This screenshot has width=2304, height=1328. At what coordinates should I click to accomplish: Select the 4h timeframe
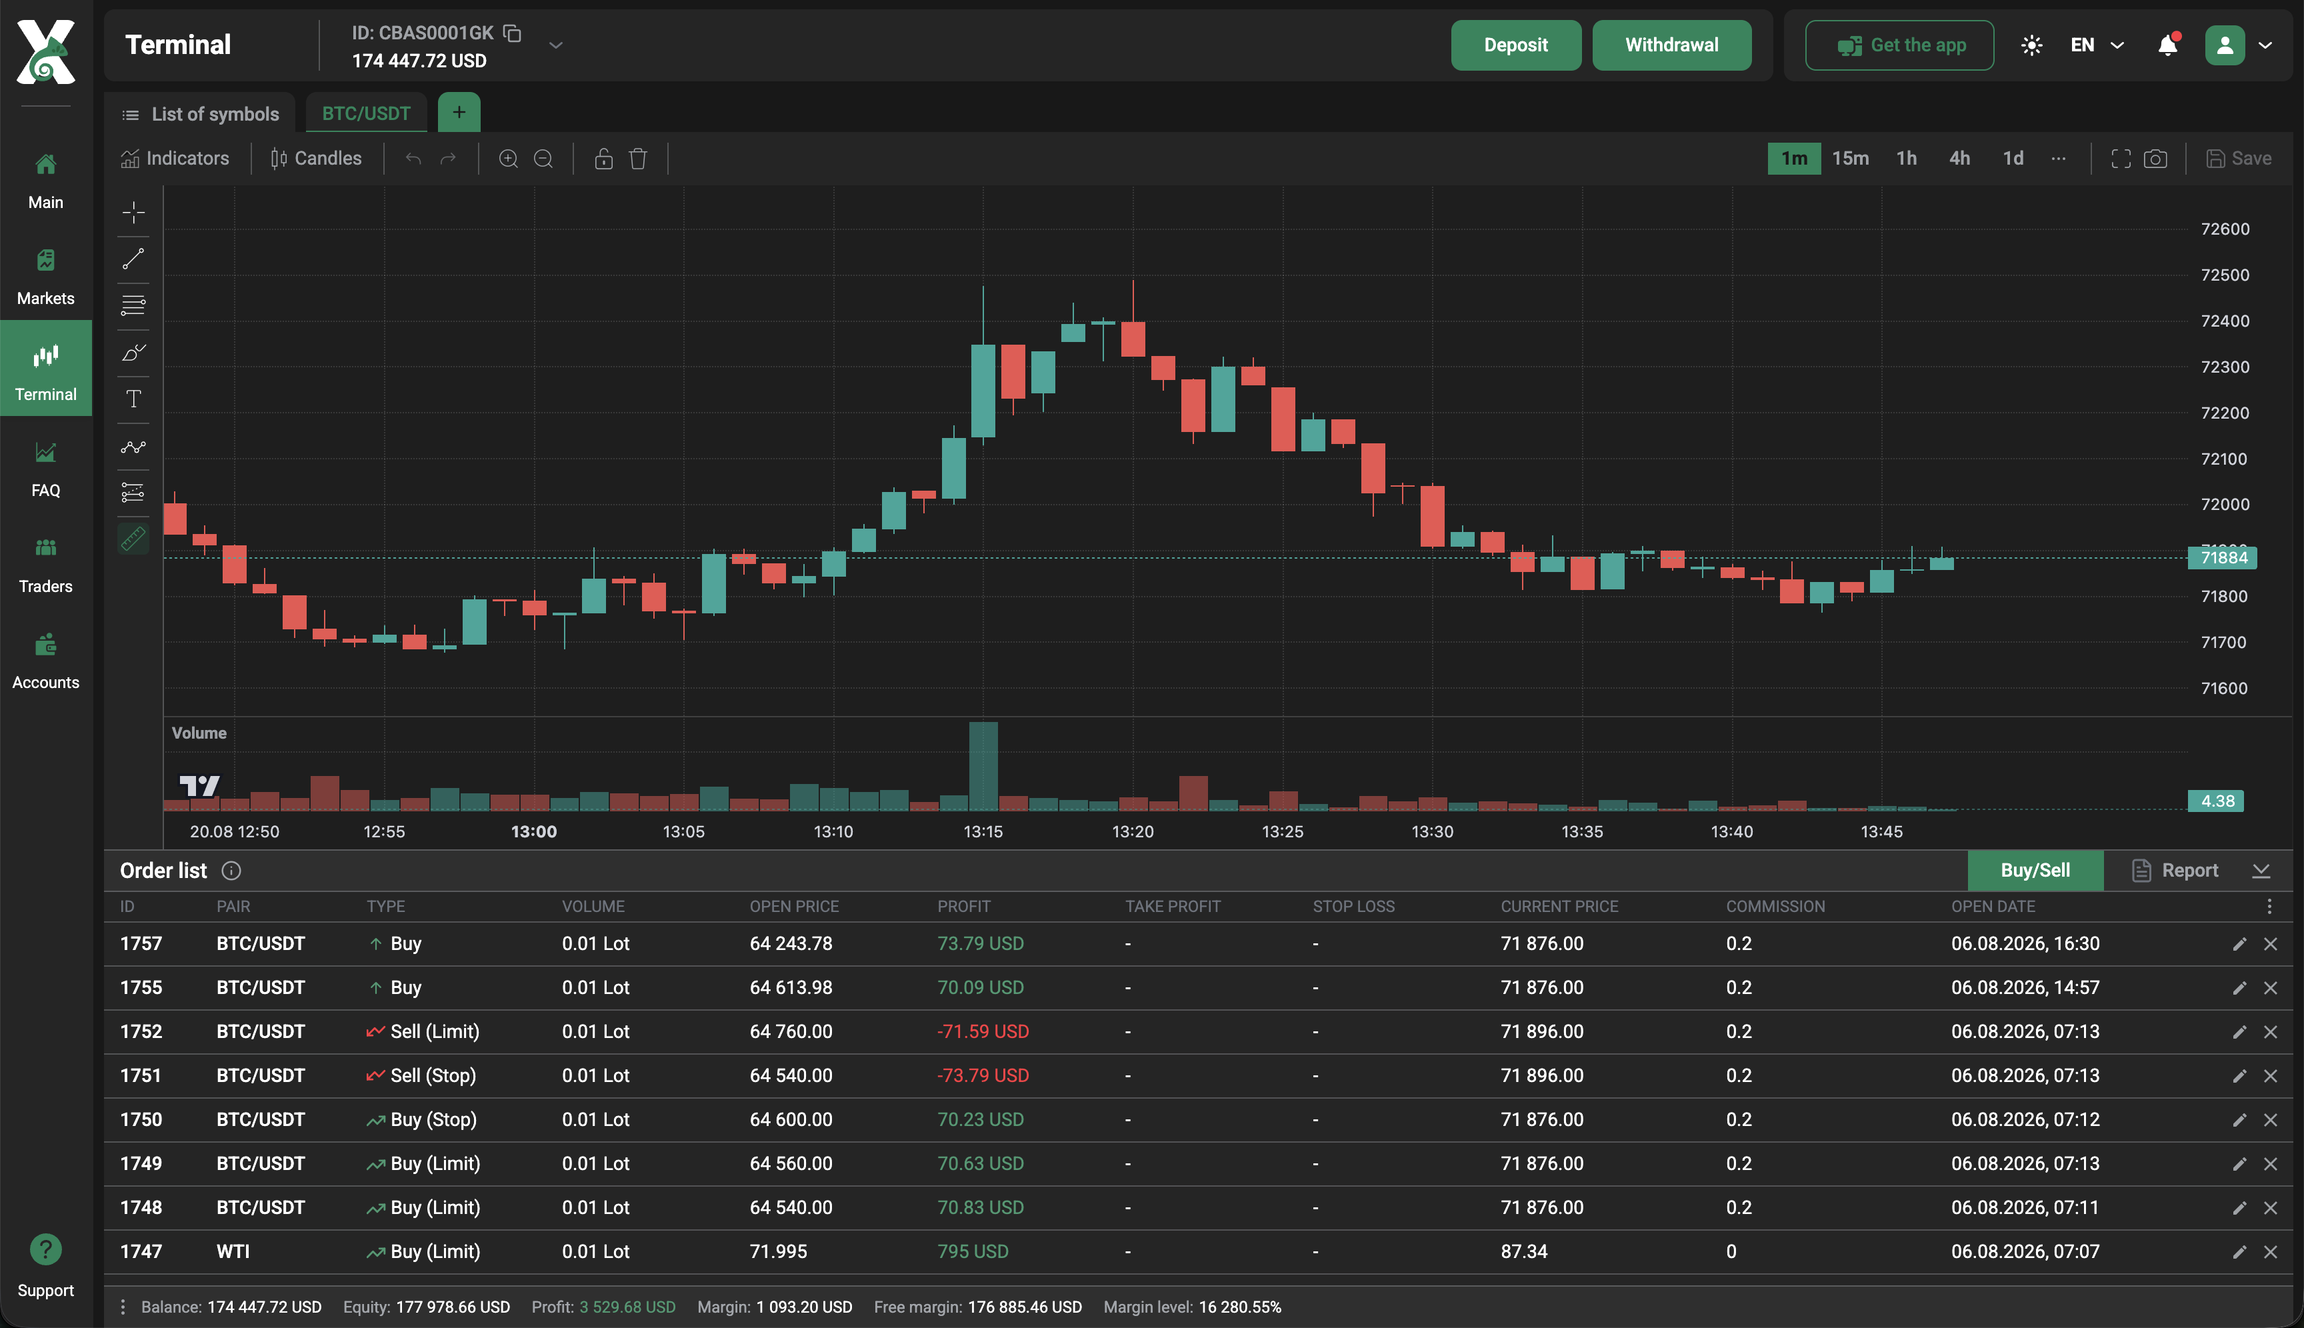1959,159
